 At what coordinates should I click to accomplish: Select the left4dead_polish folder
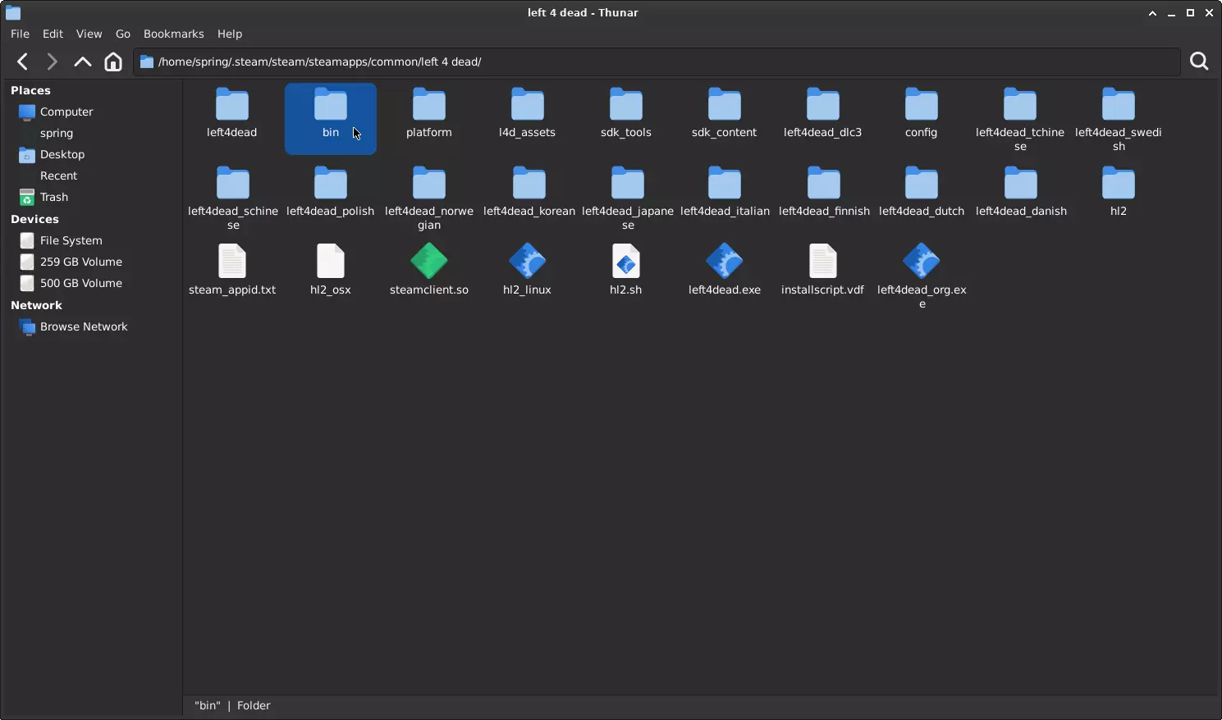click(331, 192)
